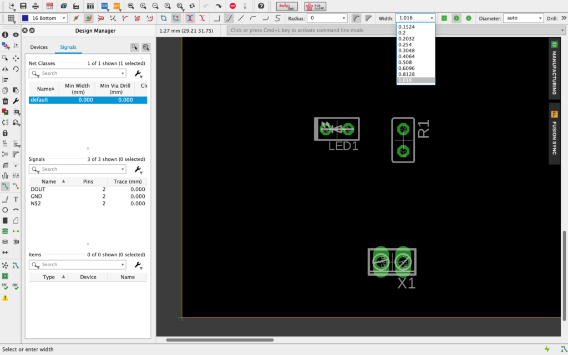Image resolution: width=568 pixels, height=355 pixels.
Task: Click the Design Link button
Action: (x=287, y=6)
